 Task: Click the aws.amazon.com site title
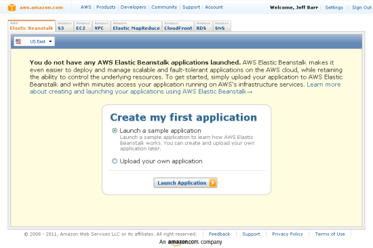tap(41, 7)
